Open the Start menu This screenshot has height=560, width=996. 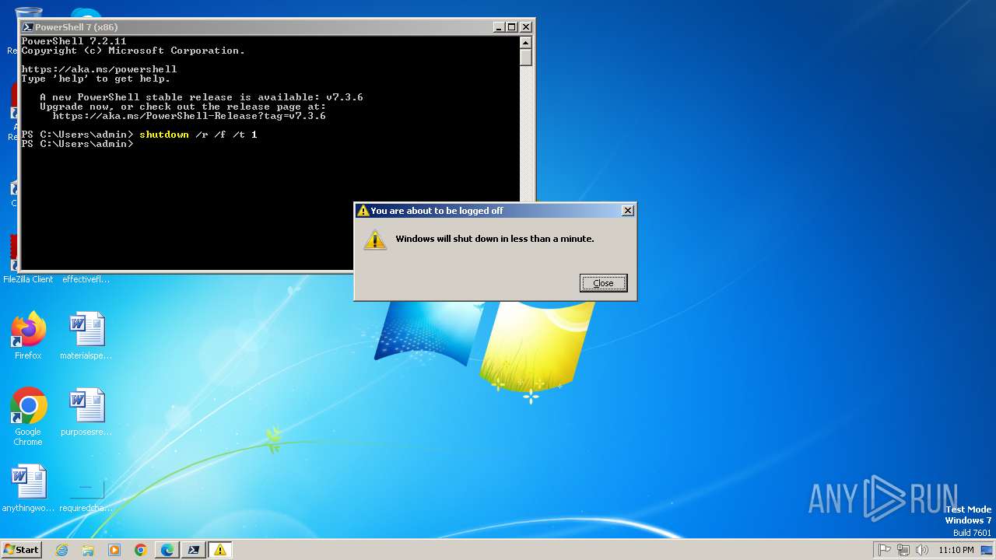click(x=22, y=549)
